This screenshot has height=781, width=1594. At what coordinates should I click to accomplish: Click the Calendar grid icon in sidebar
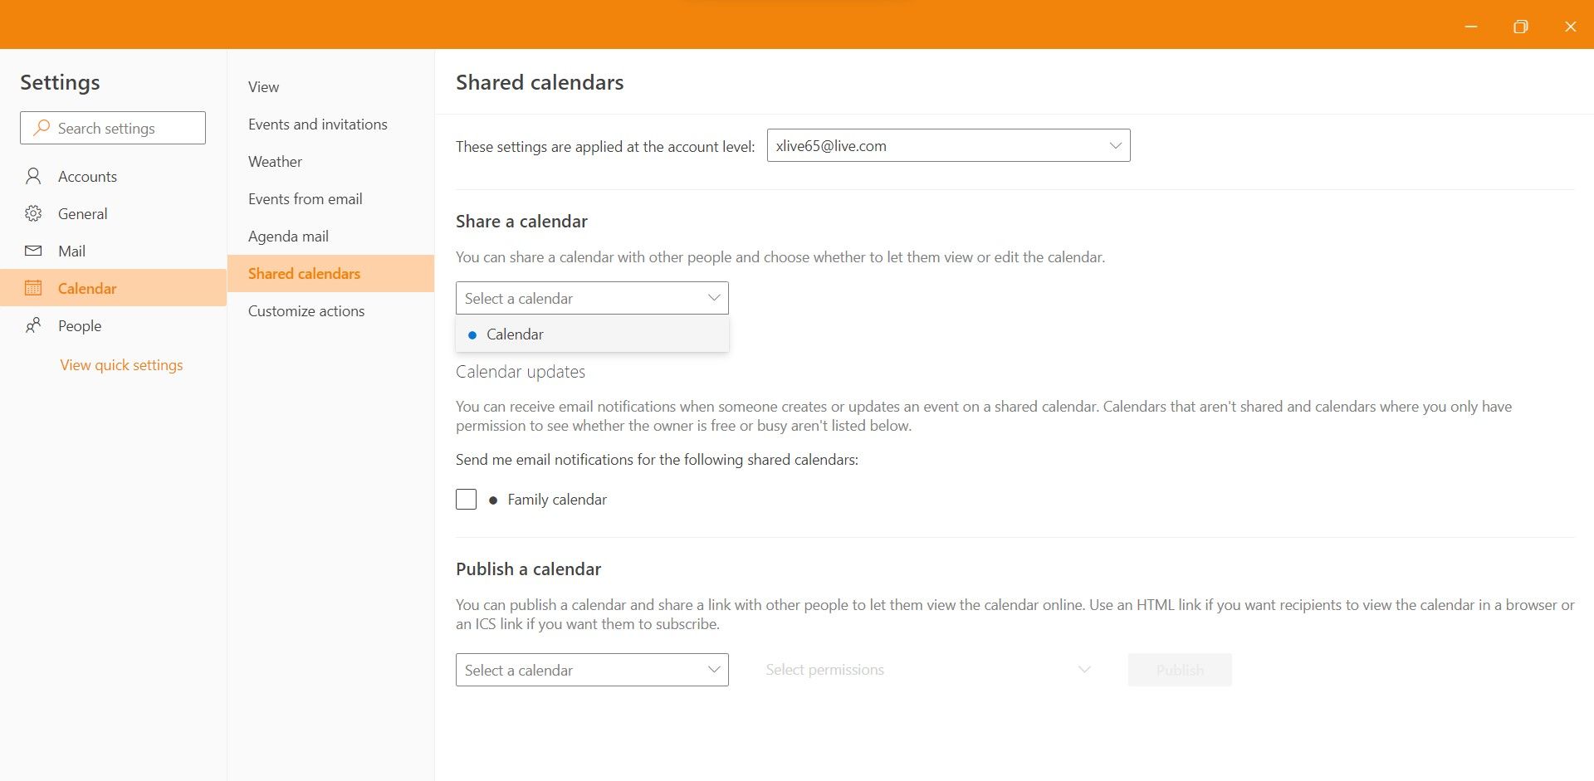pyautogui.click(x=33, y=288)
